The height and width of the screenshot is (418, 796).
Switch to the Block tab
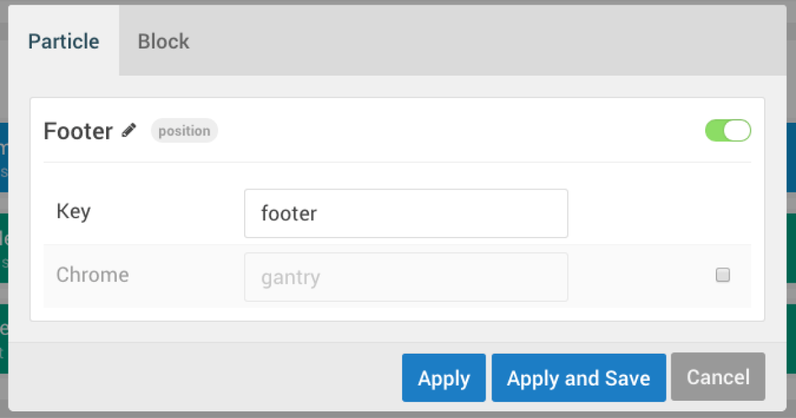(163, 41)
